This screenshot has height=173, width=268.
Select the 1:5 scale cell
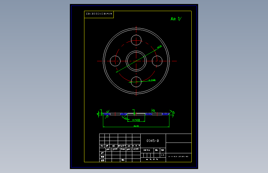[x=163, y=155]
